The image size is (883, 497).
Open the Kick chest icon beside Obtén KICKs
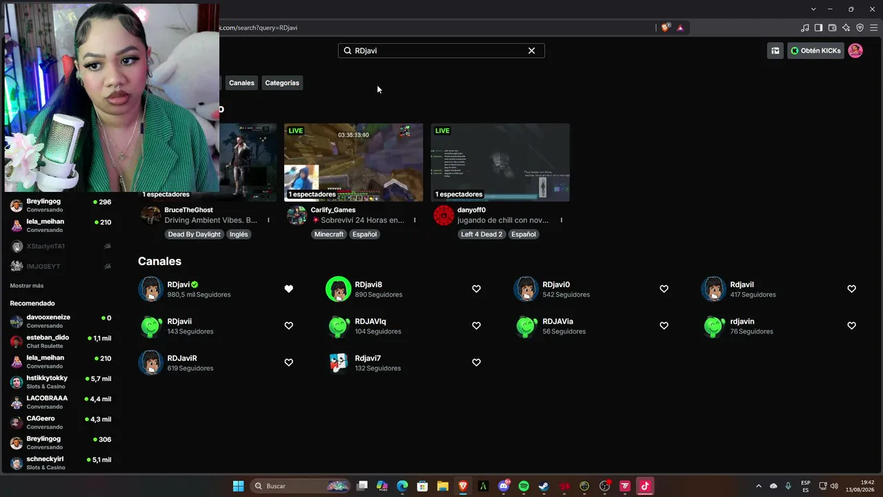(775, 50)
